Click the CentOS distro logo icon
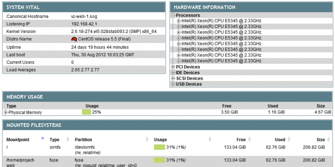Image resolution: width=335 pixels, height=167 pixels. click(74, 39)
